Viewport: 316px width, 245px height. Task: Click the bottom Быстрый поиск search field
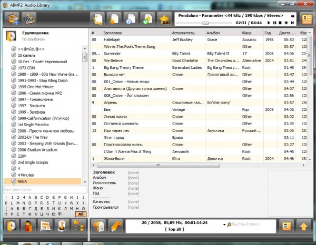tap(245, 224)
